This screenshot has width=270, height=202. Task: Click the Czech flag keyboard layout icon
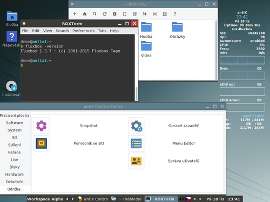tap(188, 199)
